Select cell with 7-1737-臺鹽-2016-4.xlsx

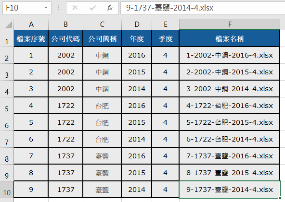(x=229, y=156)
